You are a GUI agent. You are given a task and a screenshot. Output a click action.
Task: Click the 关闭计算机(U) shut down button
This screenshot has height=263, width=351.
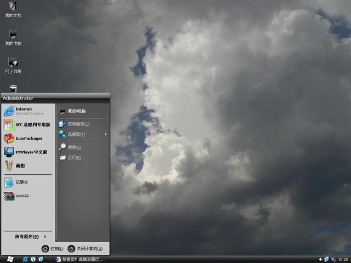pyautogui.click(x=85, y=249)
